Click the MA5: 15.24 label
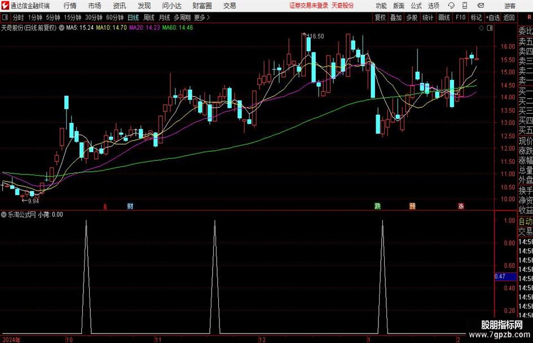The height and width of the screenshot is (343, 533). (x=80, y=28)
